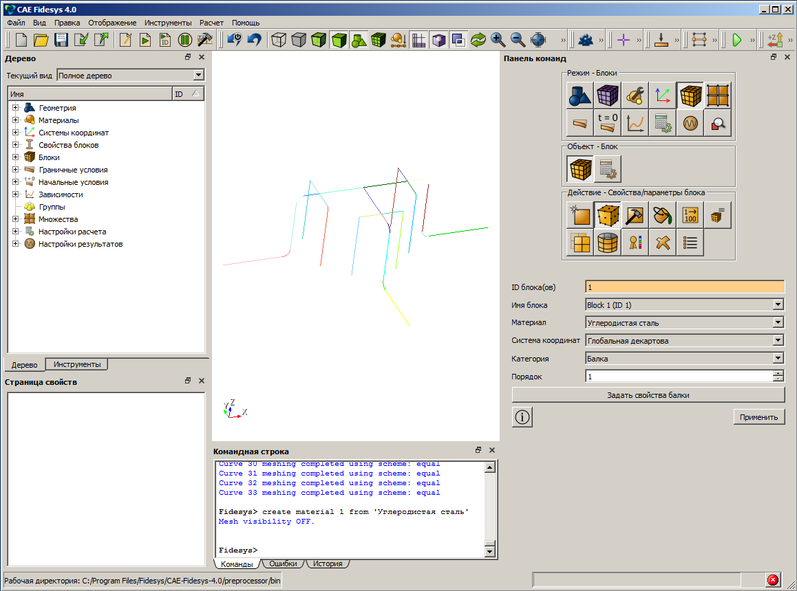This screenshot has width=797, height=591.
Task: Click the zoom out magnifier icon
Action: point(518,40)
